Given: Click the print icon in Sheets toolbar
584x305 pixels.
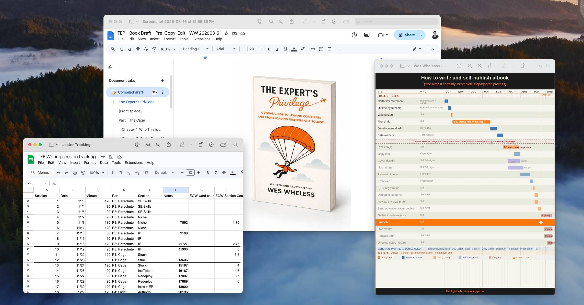Looking at the screenshot, I should pyautogui.click(x=75, y=173).
